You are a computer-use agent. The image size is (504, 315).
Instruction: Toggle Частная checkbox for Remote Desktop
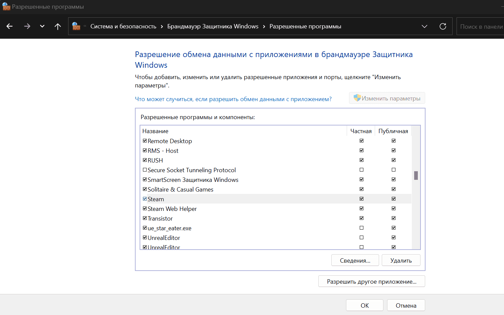click(x=361, y=141)
